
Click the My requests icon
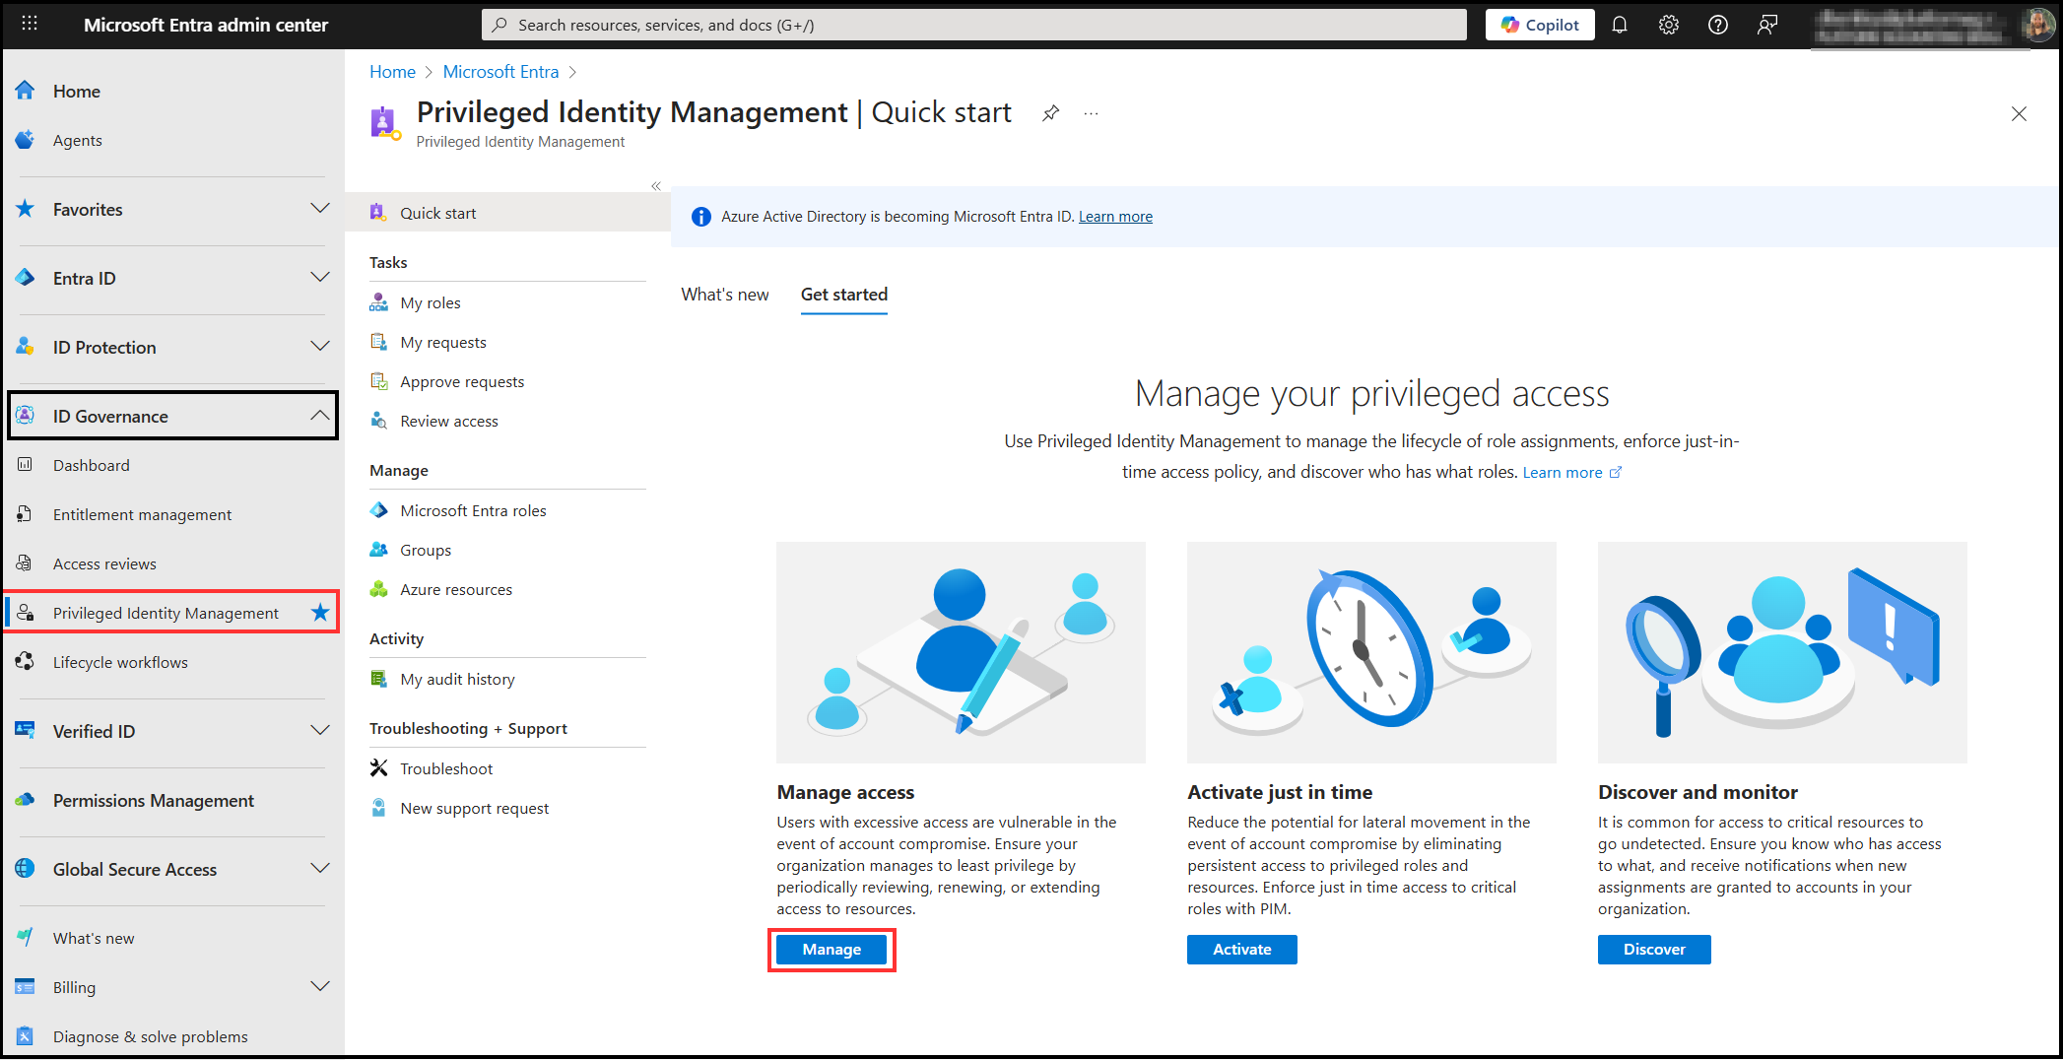pos(378,342)
